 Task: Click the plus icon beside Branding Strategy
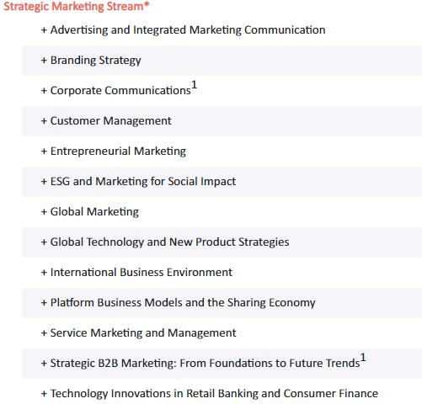click(x=44, y=61)
